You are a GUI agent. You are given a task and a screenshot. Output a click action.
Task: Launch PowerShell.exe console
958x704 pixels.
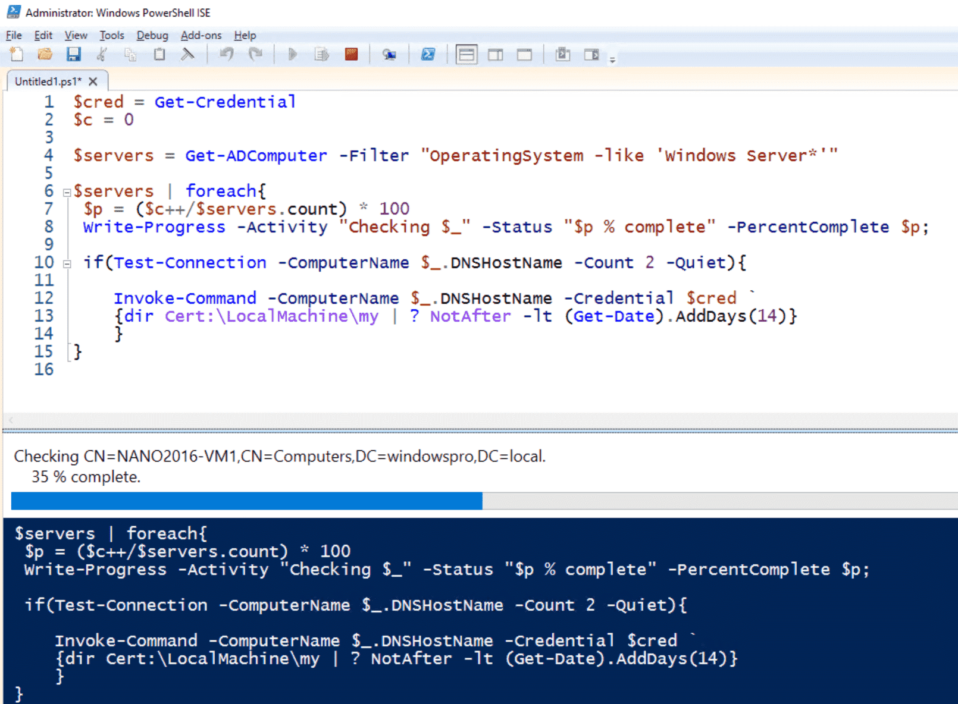[x=428, y=54]
